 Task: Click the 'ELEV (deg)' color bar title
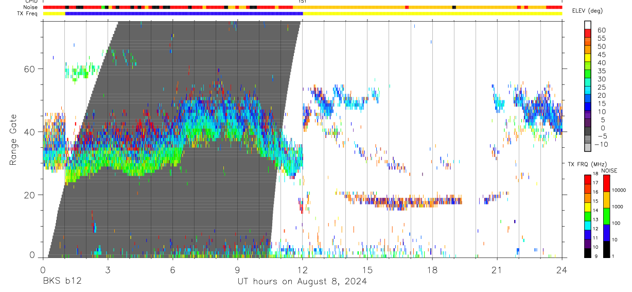588,11
